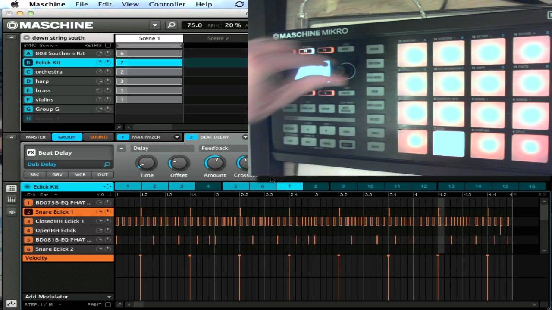Open the down string south project menu
This screenshot has width=552, height=310.
coord(27,38)
